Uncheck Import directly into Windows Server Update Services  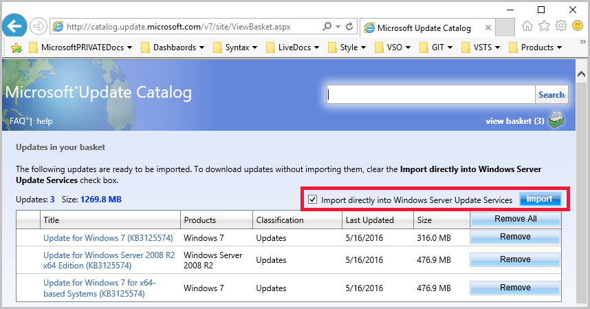312,200
